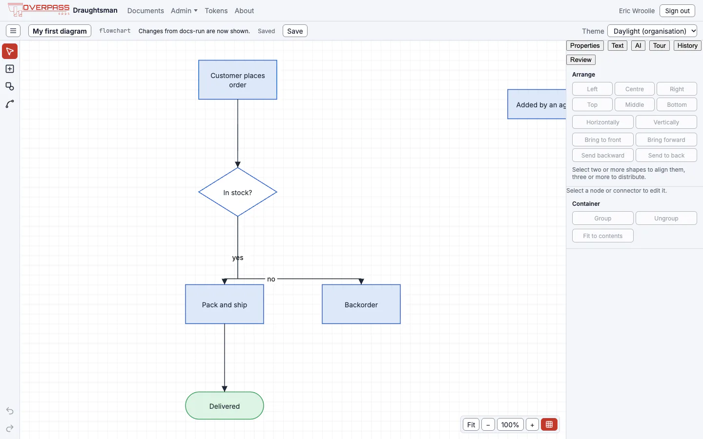This screenshot has width=703, height=439.
Task: Select the Pack and ship node
Action: (225, 304)
